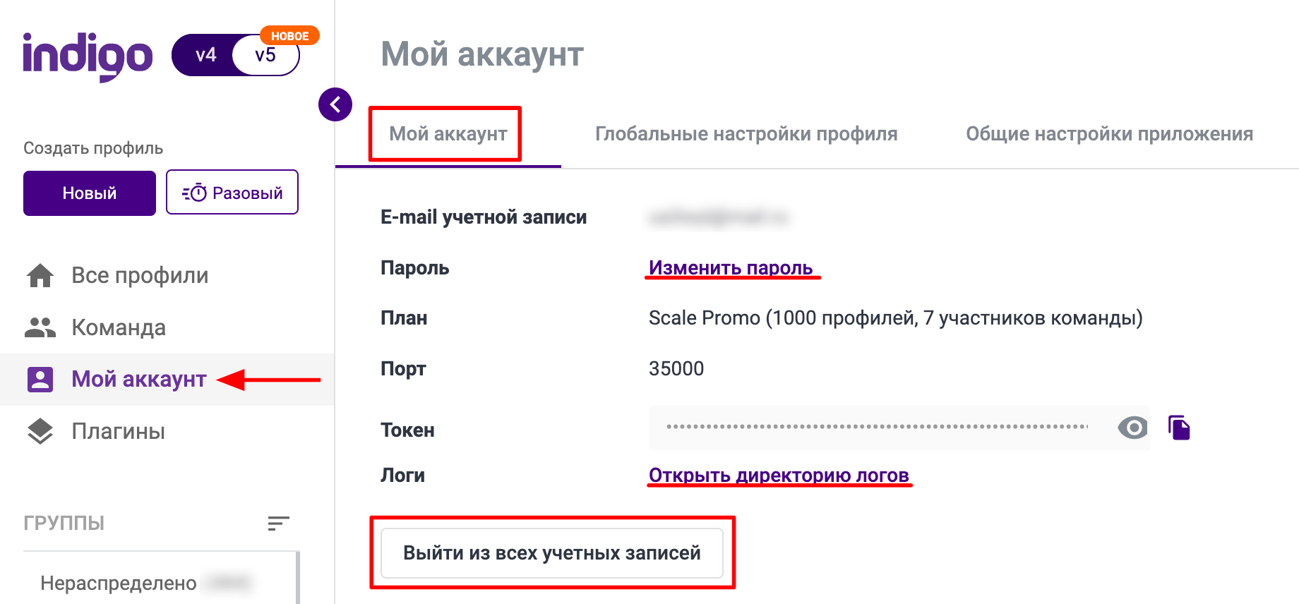Image resolution: width=1299 pixels, height=604 pixels.
Task: Open Общие настройки приложения tab
Action: click(1109, 134)
